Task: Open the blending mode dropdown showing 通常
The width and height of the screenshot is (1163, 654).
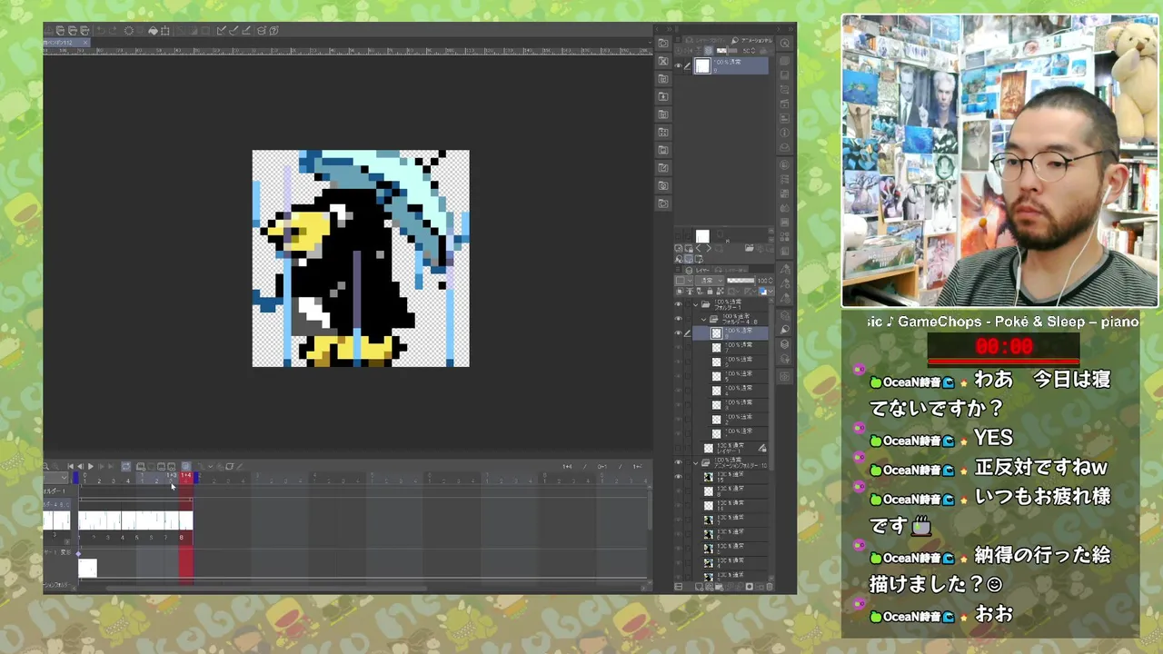Action: click(710, 281)
